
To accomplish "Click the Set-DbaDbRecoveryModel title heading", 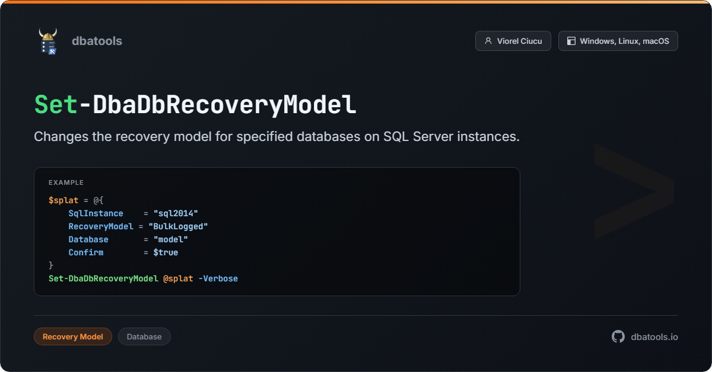I will coord(195,105).
